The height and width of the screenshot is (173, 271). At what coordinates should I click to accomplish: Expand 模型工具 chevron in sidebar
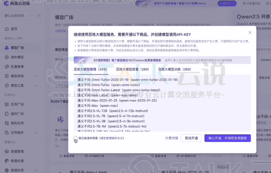36,86
